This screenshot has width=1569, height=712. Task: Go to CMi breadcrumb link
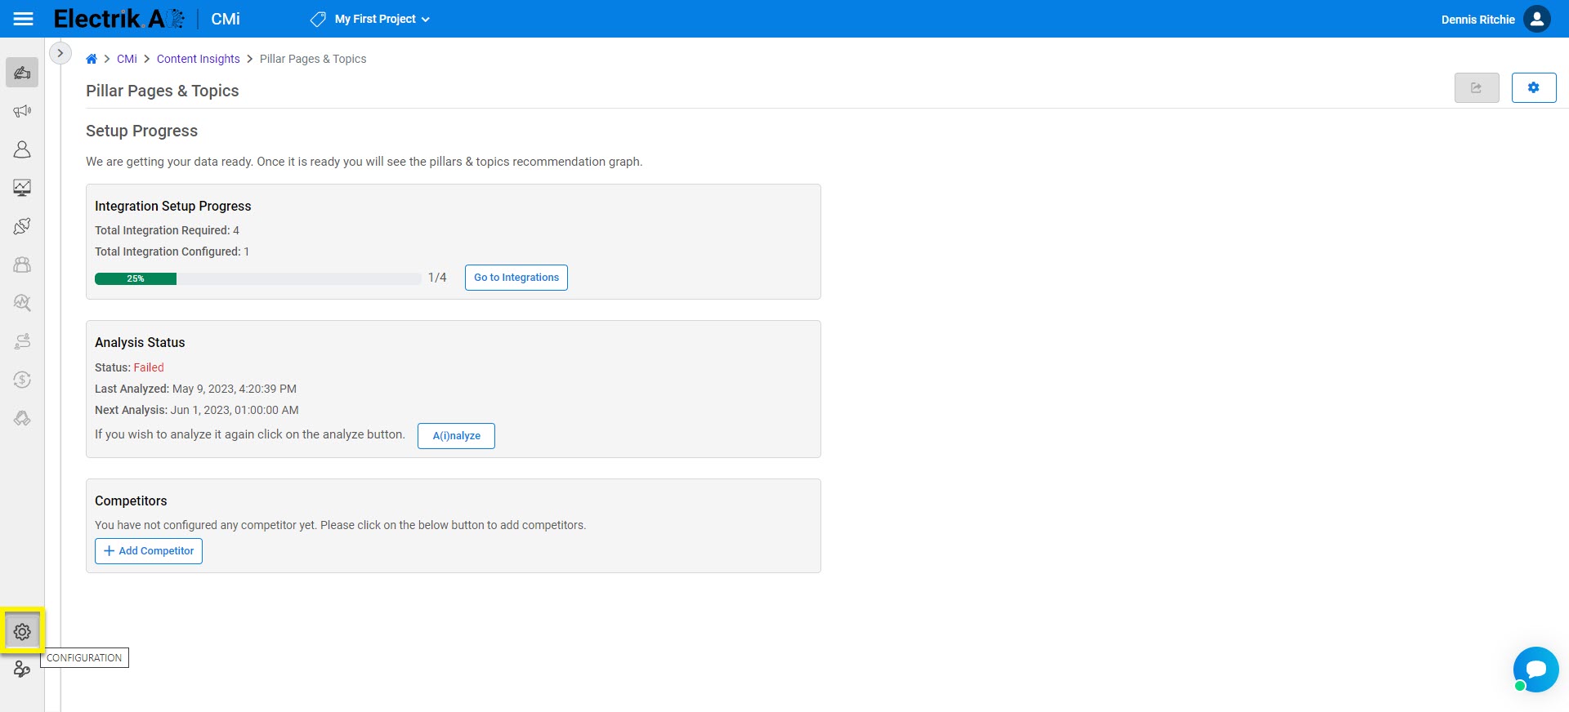[x=127, y=59]
